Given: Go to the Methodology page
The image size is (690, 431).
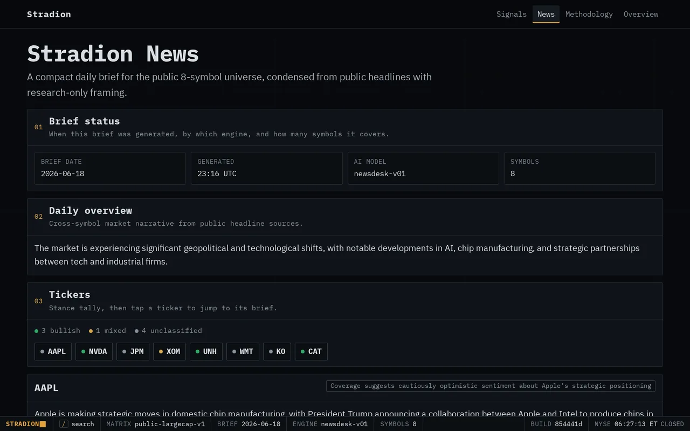Looking at the screenshot, I should pyautogui.click(x=589, y=14).
